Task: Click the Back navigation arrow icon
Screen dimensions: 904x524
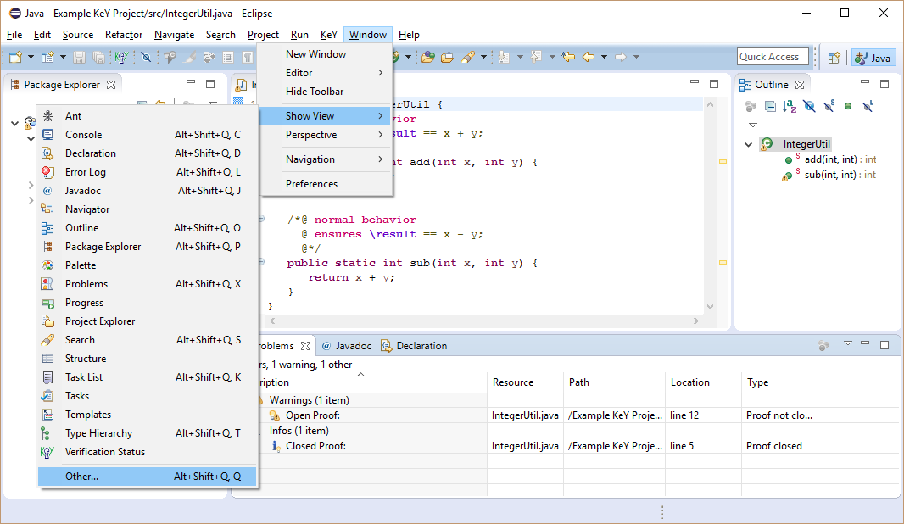Action: 588,57
